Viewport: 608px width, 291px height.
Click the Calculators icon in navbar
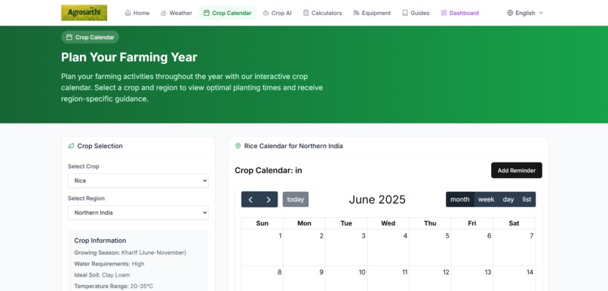(306, 13)
